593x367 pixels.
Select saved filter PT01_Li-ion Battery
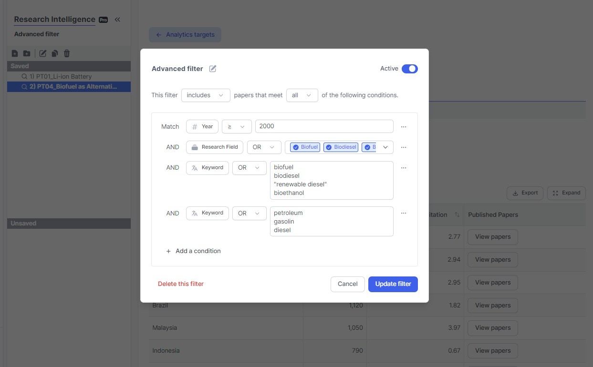point(69,76)
